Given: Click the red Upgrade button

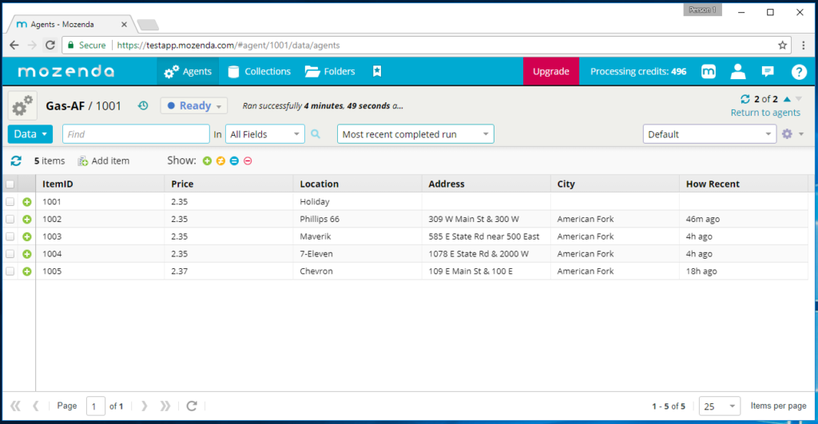Looking at the screenshot, I should point(550,71).
